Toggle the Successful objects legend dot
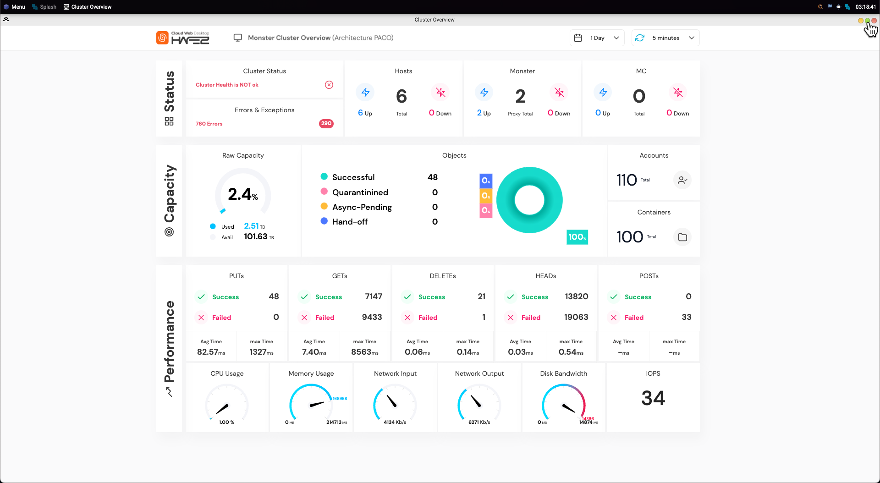 pos(324,177)
